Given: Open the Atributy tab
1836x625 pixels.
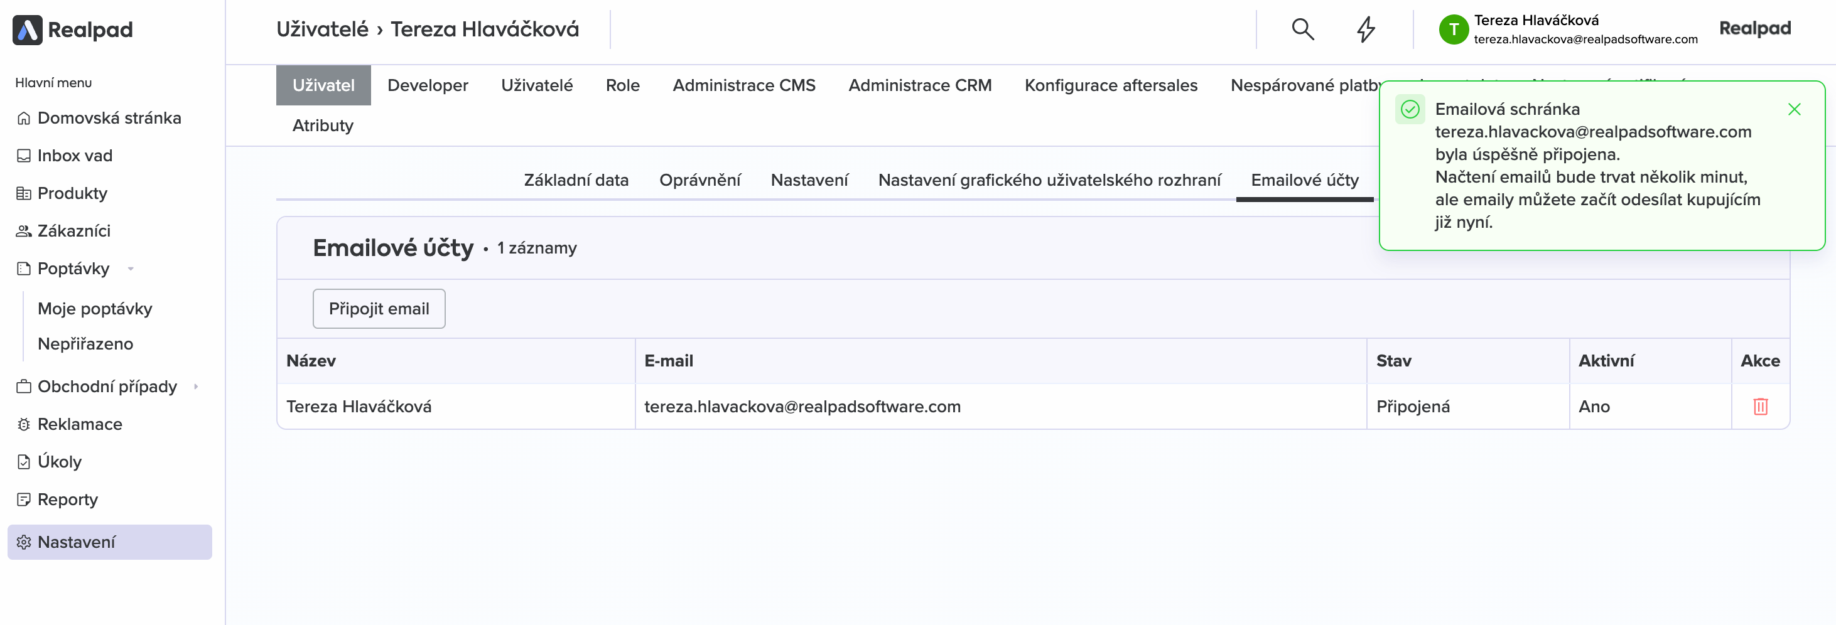Looking at the screenshot, I should 322,126.
